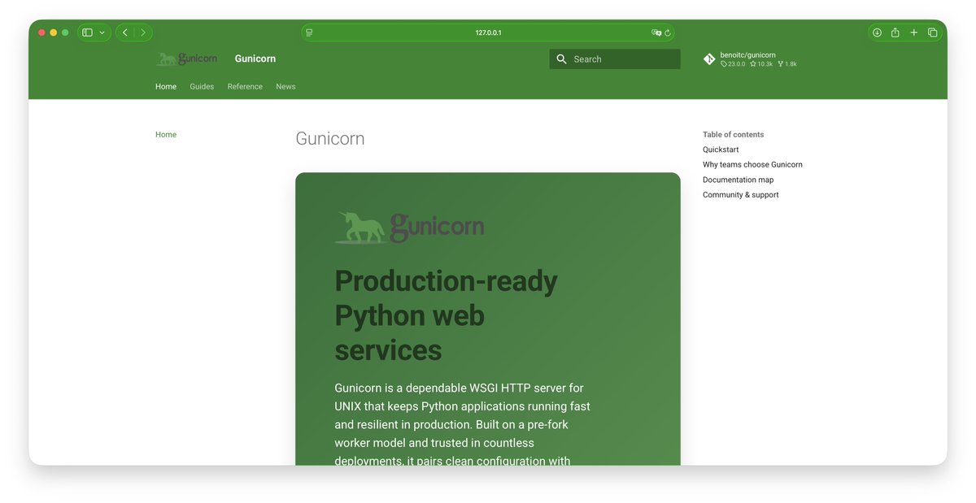
Task: Go back with the browser back arrow
Action: (x=125, y=33)
